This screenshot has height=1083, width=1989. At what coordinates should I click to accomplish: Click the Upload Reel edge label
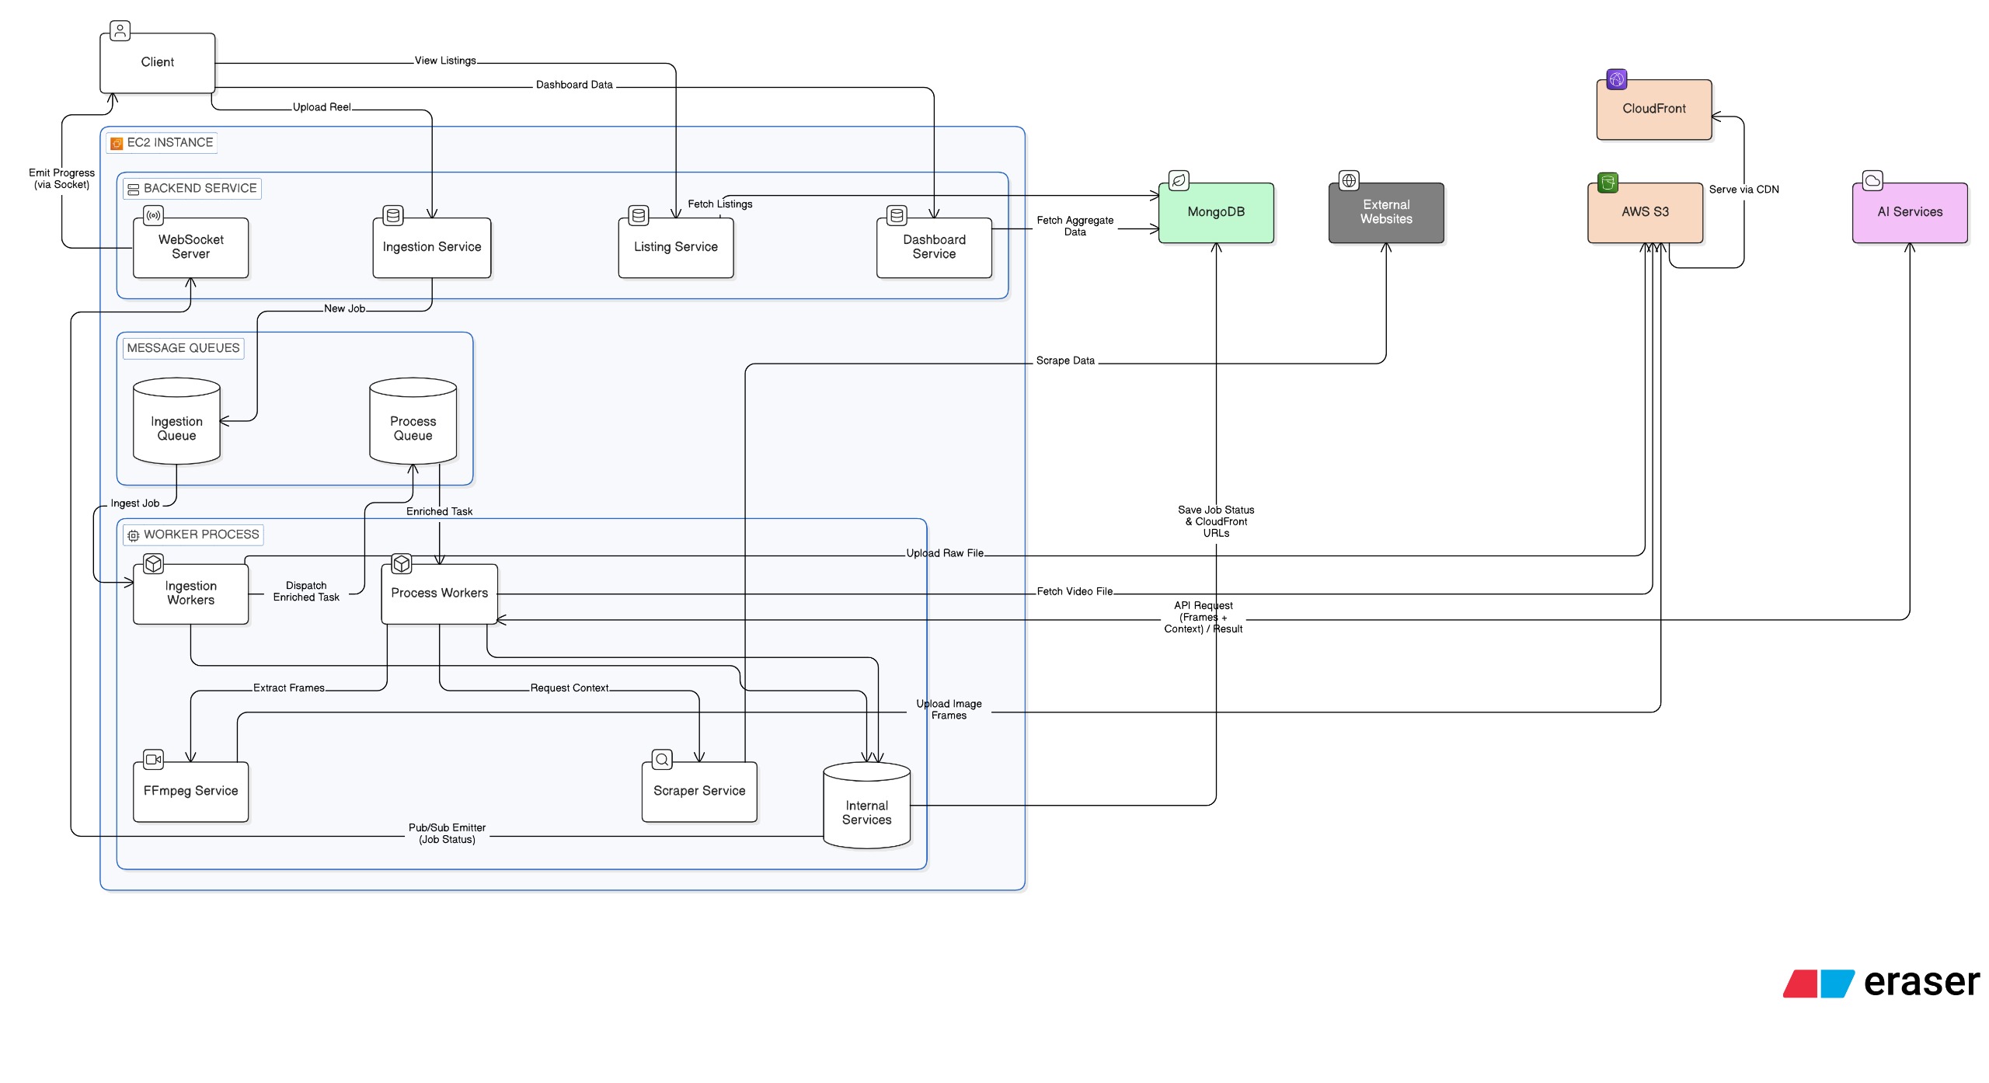[x=322, y=108]
